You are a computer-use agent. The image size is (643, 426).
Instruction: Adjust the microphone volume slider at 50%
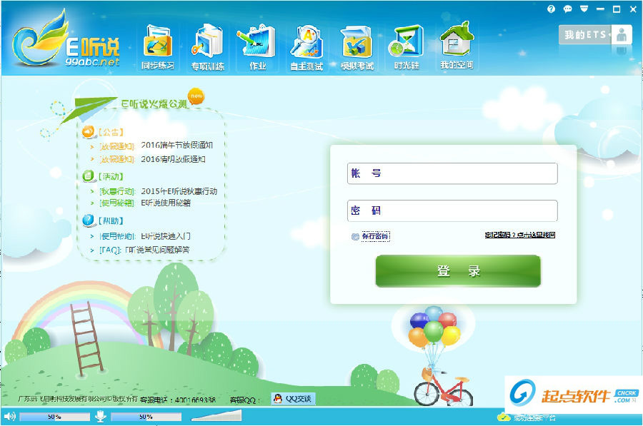(146, 417)
